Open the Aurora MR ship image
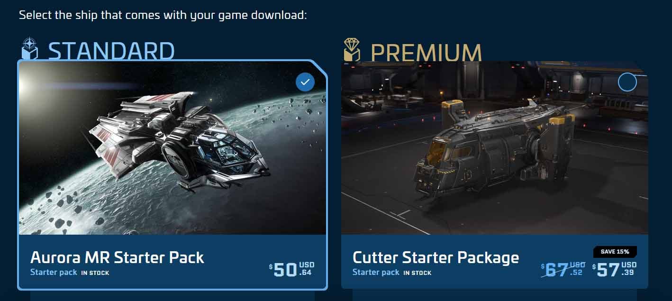 pyautogui.click(x=173, y=148)
